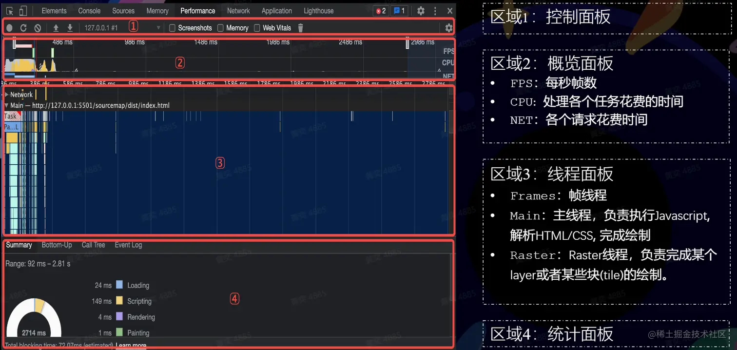This screenshot has height=350, width=737.
Task: Enable the Memory checkbox in the toolbar
Action: pyautogui.click(x=220, y=28)
